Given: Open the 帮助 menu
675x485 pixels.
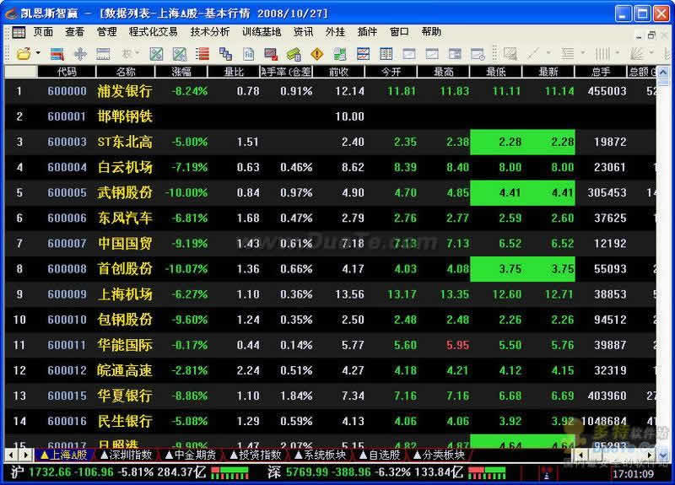Looking at the screenshot, I should pos(431,32).
